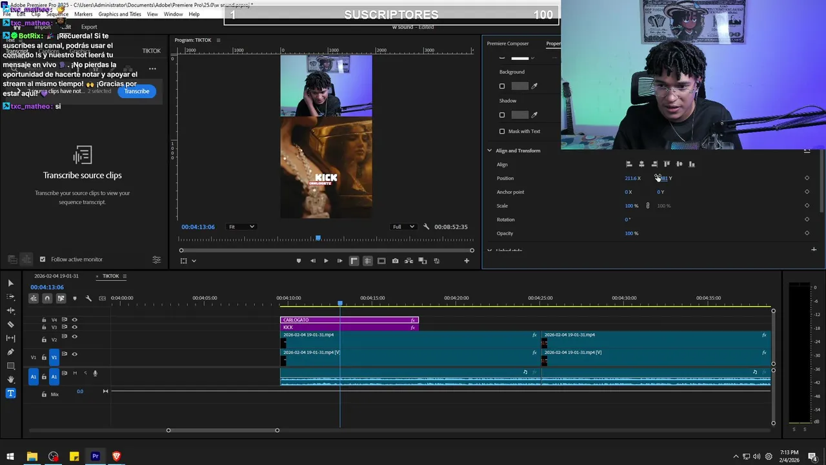This screenshot has height=465, width=826.
Task: Align text bottom edges
Action: (692, 164)
